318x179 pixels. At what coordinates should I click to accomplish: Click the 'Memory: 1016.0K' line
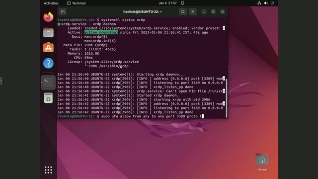[x=83, y=53]
